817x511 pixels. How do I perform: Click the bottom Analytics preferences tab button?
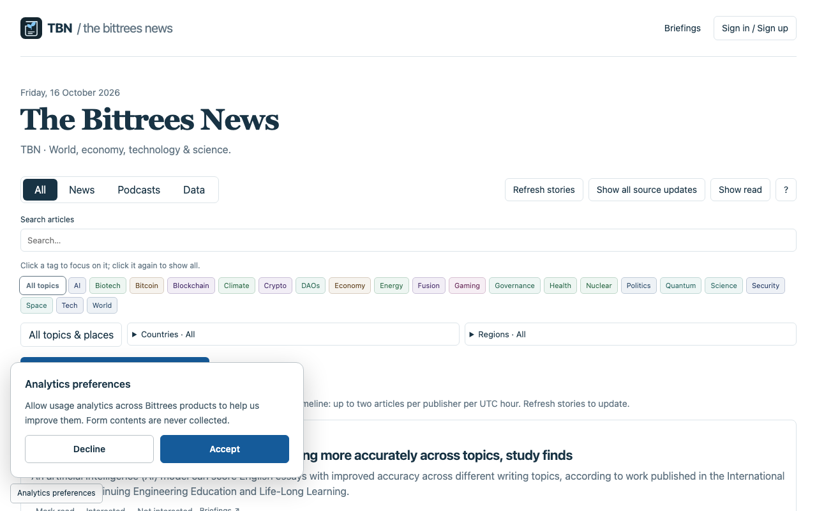56,492
